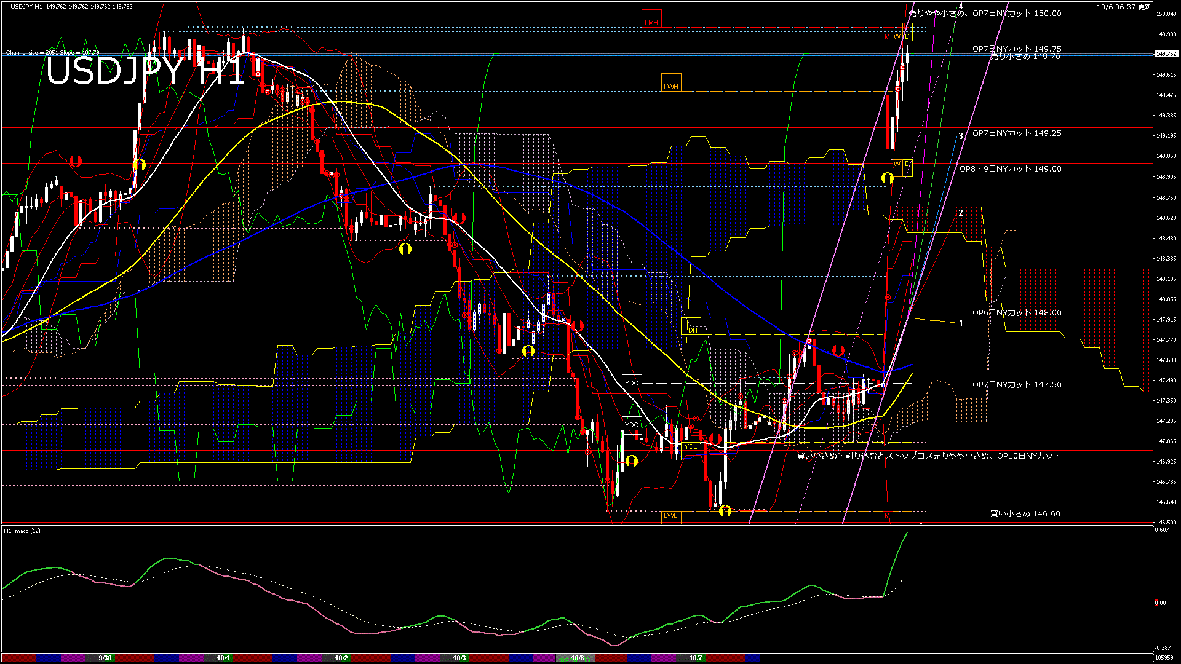The height and width of the screenshot is (664, 1181).
Task: Click the '10/6 06:37 更新' timestamp
Action: point(1124,7)
